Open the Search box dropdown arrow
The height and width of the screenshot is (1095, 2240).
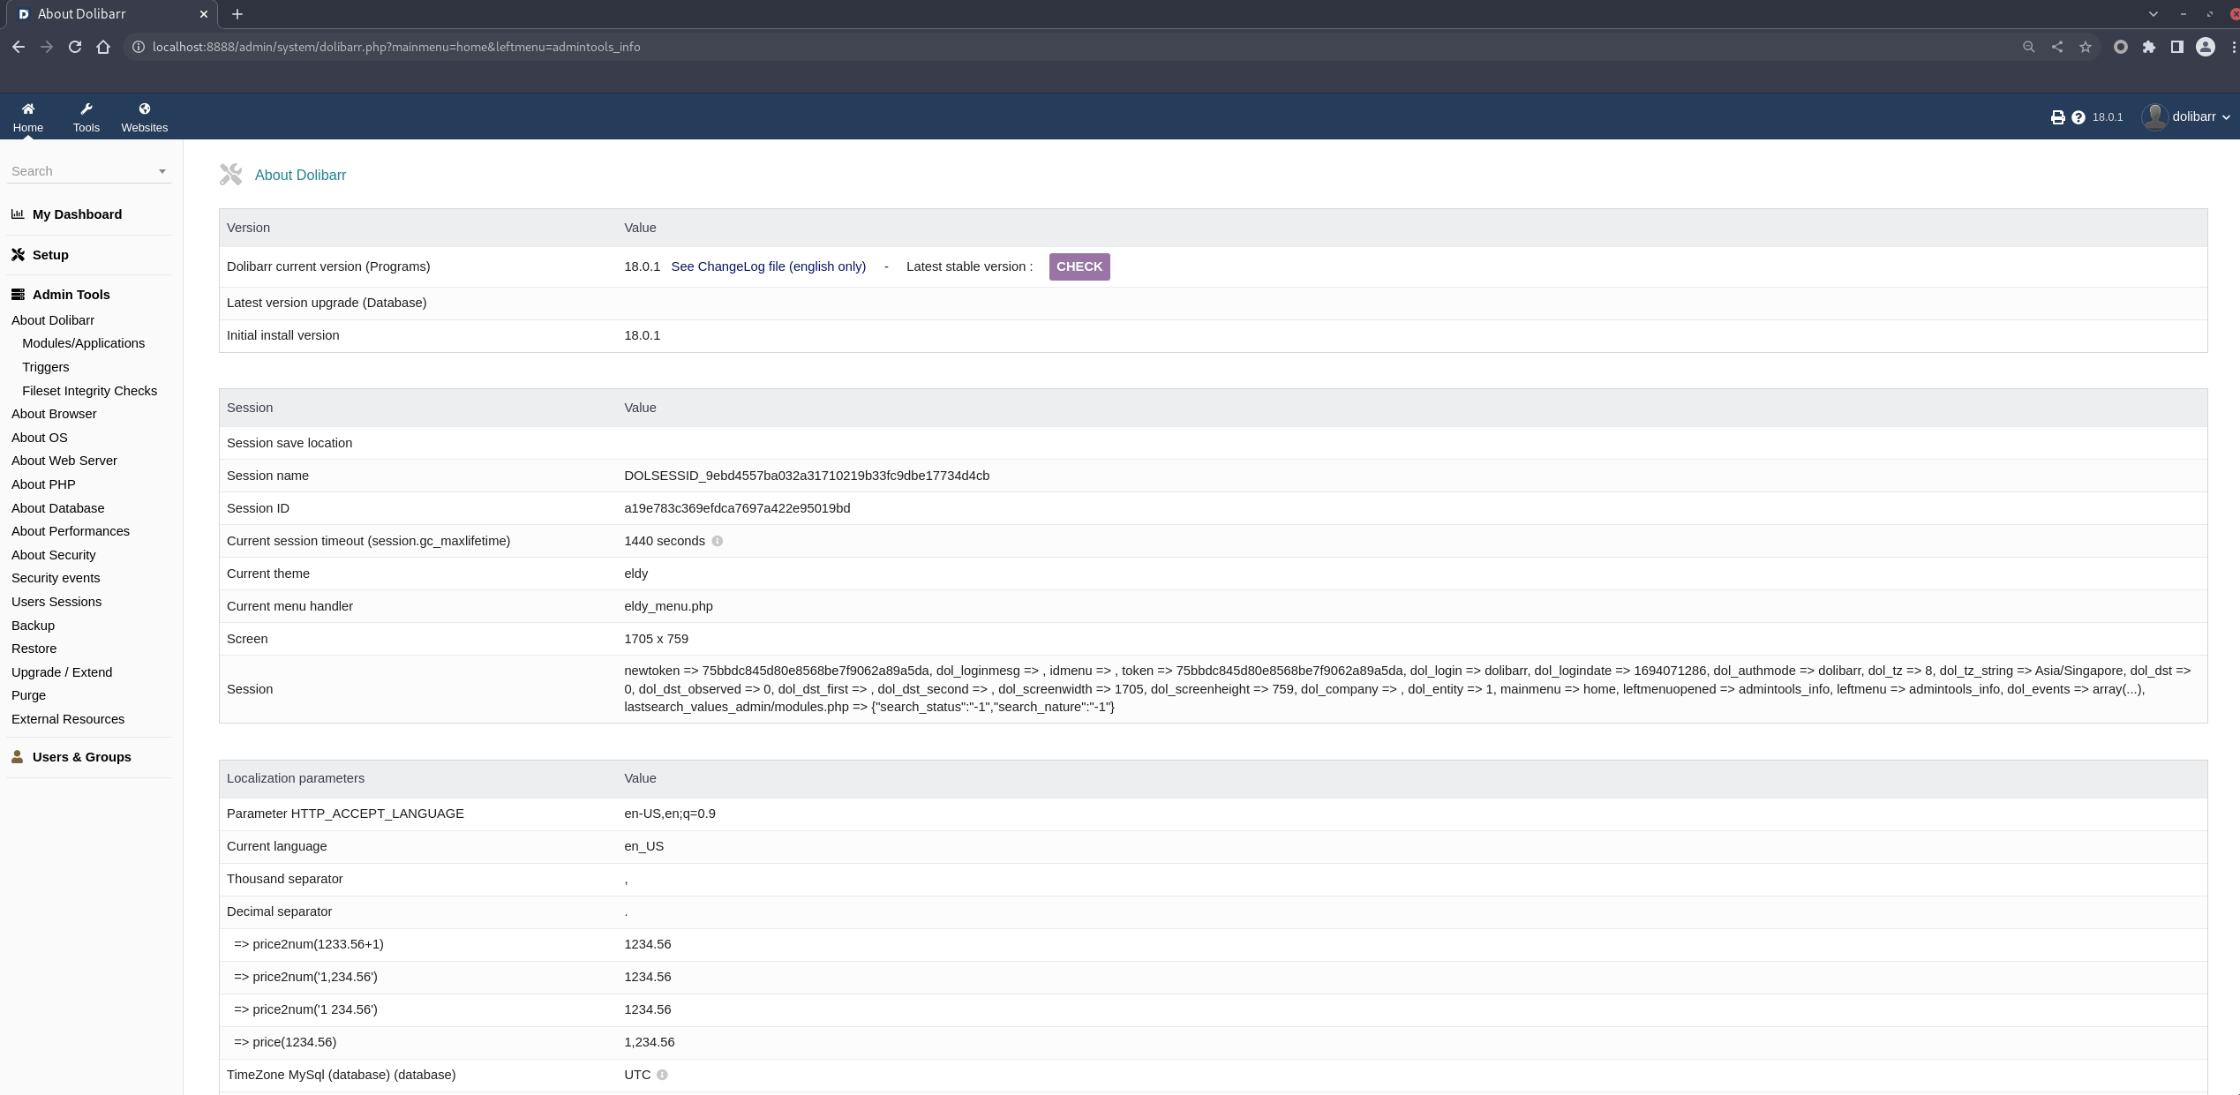click(162, 172)
